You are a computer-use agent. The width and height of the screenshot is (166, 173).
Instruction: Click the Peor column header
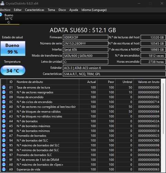[106, 82]
